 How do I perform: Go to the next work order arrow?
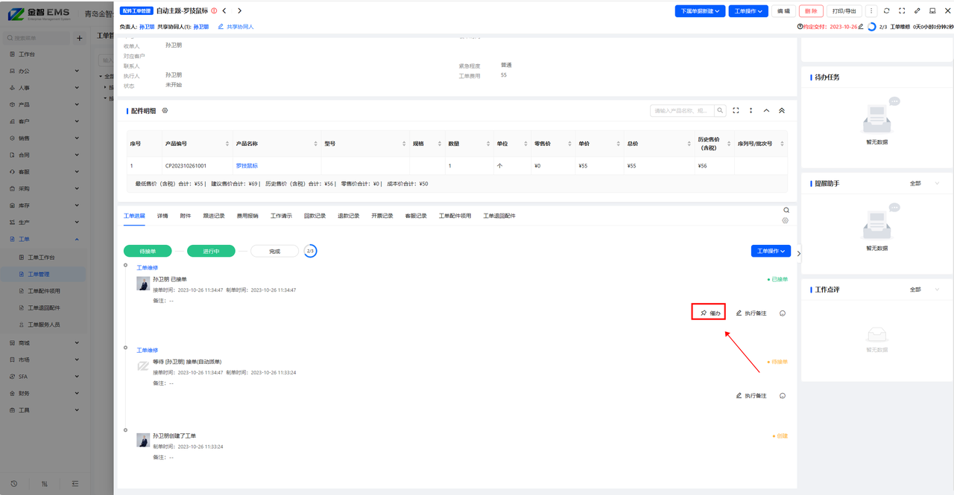coord(239,10)
